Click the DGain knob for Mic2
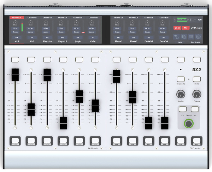 30,22
